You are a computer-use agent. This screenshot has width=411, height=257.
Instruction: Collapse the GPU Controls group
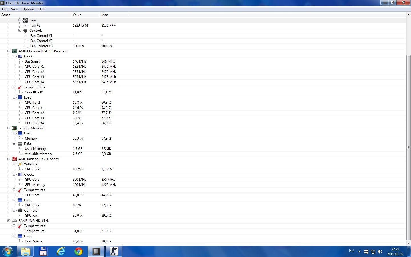tap(14, 210)
